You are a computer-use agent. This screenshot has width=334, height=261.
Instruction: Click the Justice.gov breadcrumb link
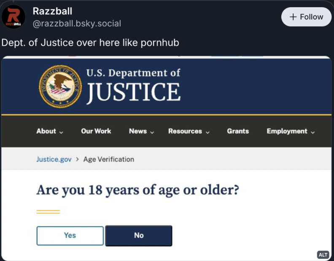54,160
